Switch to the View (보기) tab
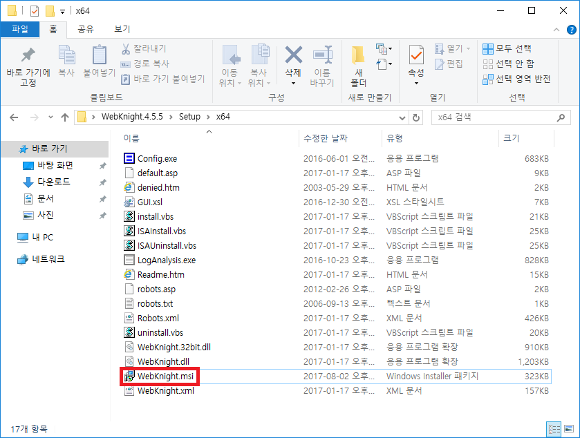 (x=122, y=29)
